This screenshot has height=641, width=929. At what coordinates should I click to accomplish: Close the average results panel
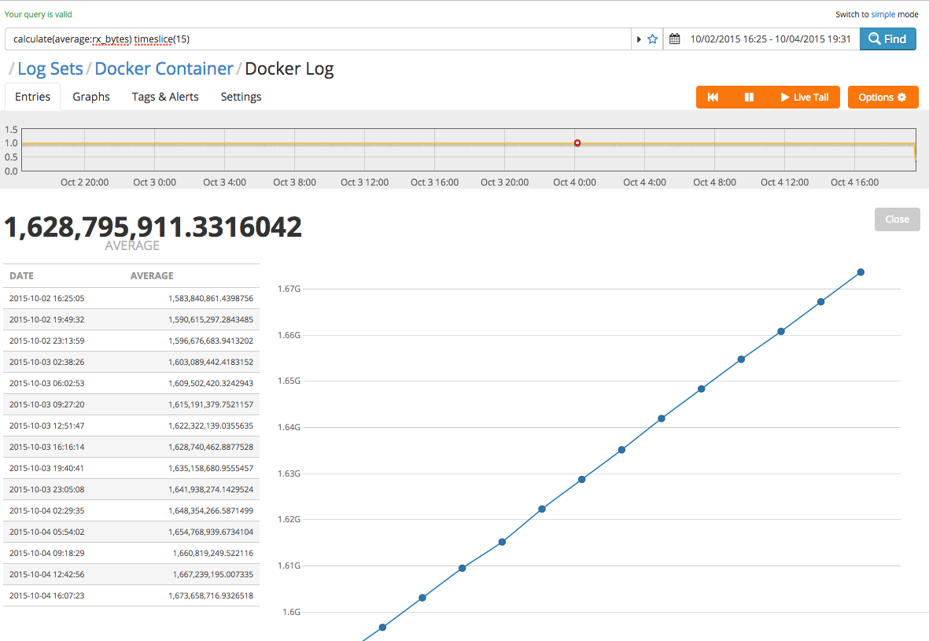tap(897, 219)
